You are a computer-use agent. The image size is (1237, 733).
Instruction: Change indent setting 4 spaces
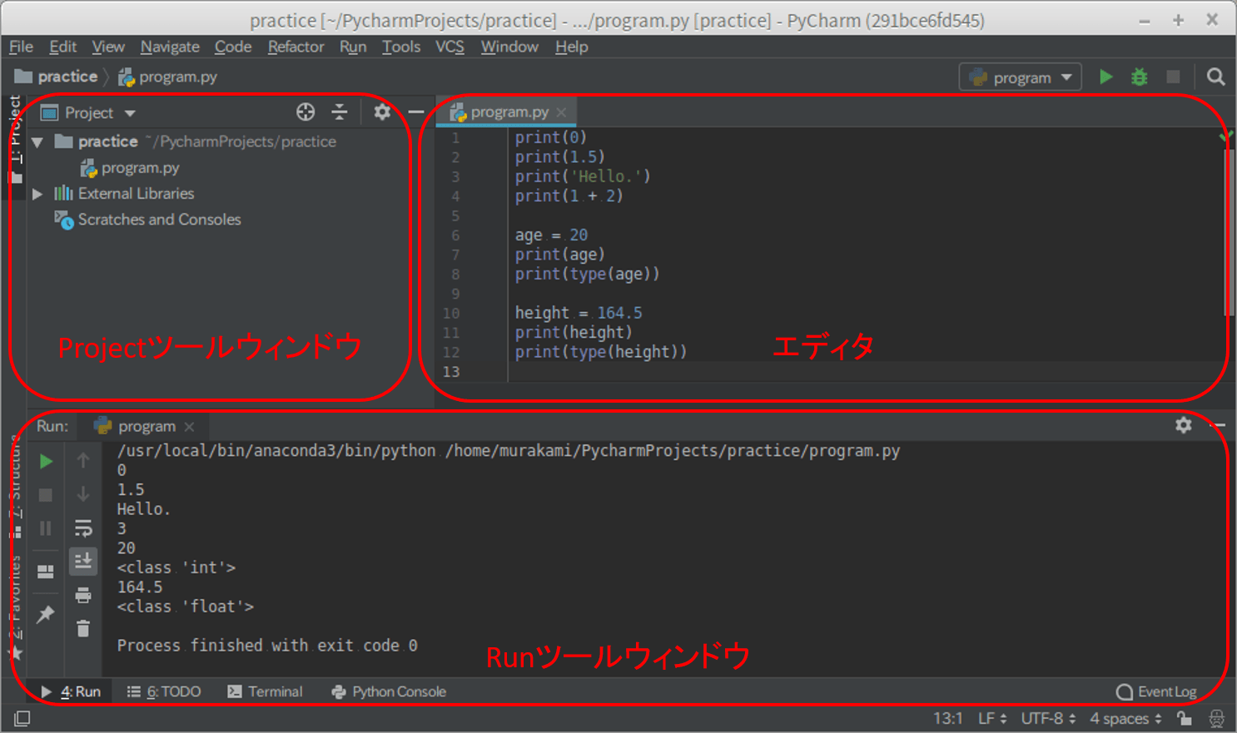(x=1126, y=718)
